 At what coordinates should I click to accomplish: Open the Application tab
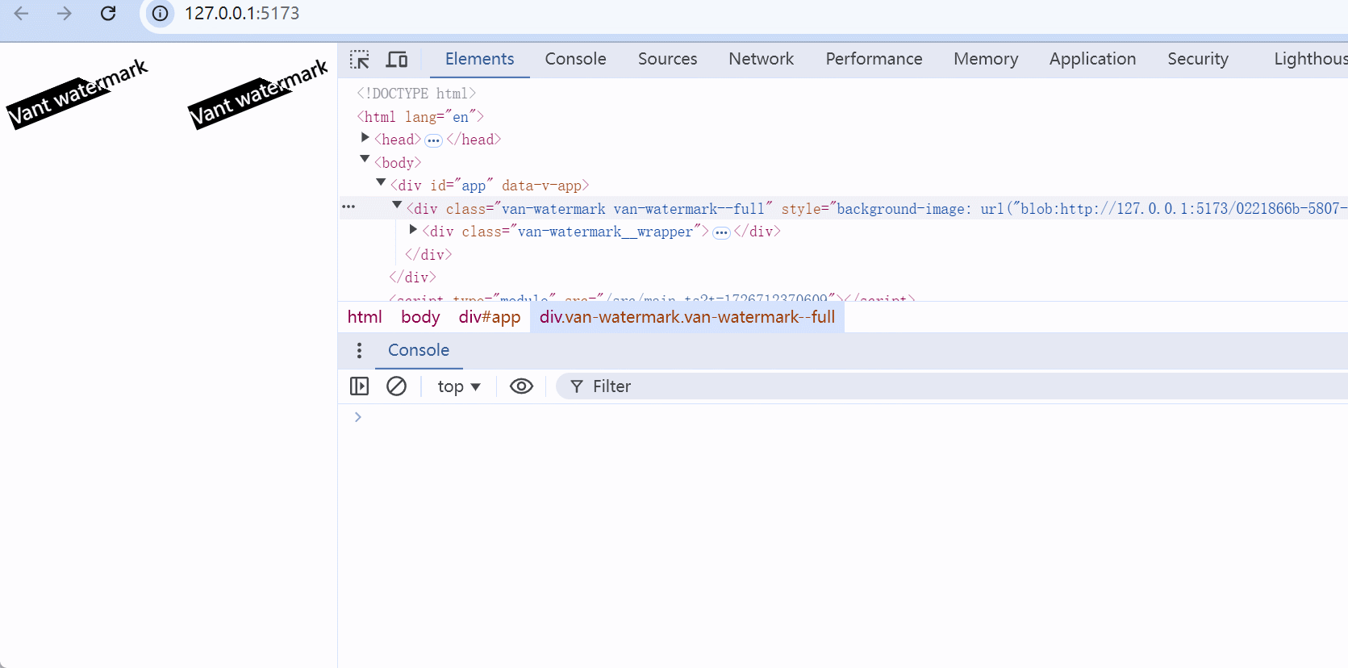[1092, 59]
